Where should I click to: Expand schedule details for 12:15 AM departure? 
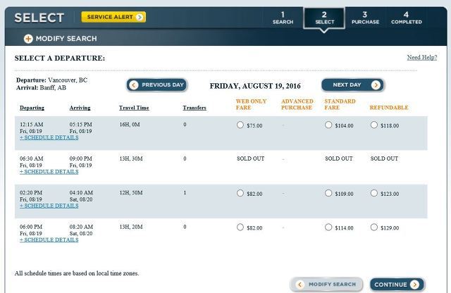coord(49,138)
